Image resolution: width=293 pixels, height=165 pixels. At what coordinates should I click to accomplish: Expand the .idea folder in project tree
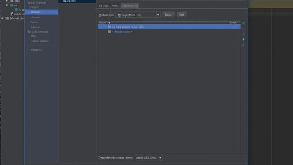coord(7,1)
